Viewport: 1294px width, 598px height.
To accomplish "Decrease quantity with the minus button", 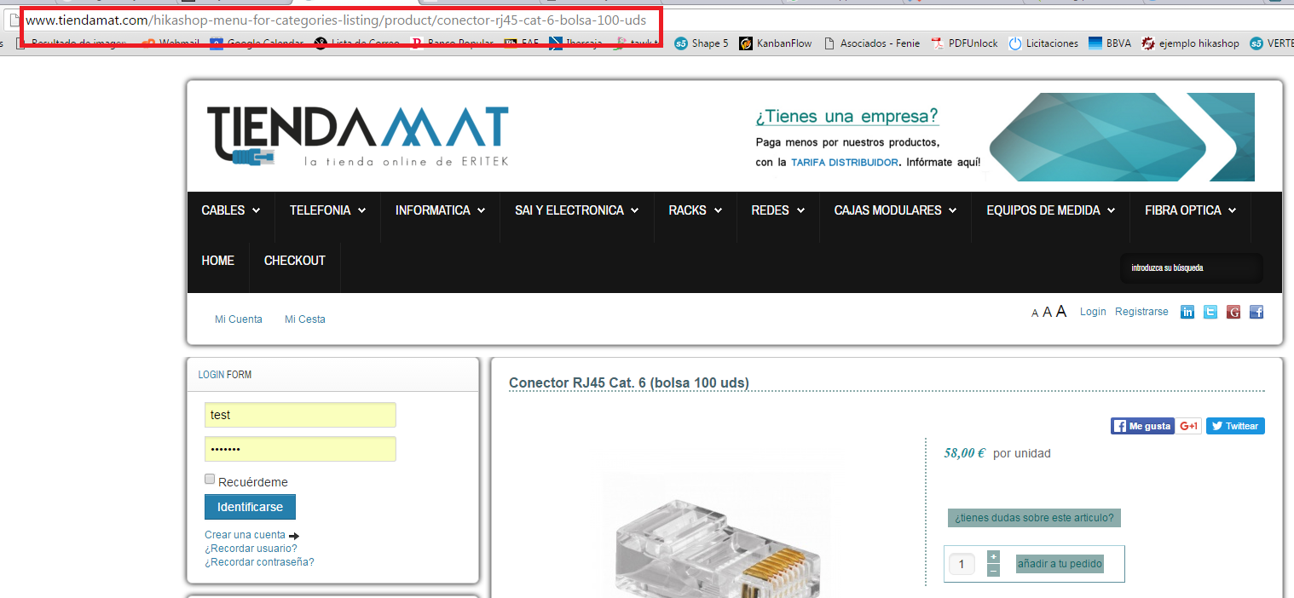I will click(993, 571).
